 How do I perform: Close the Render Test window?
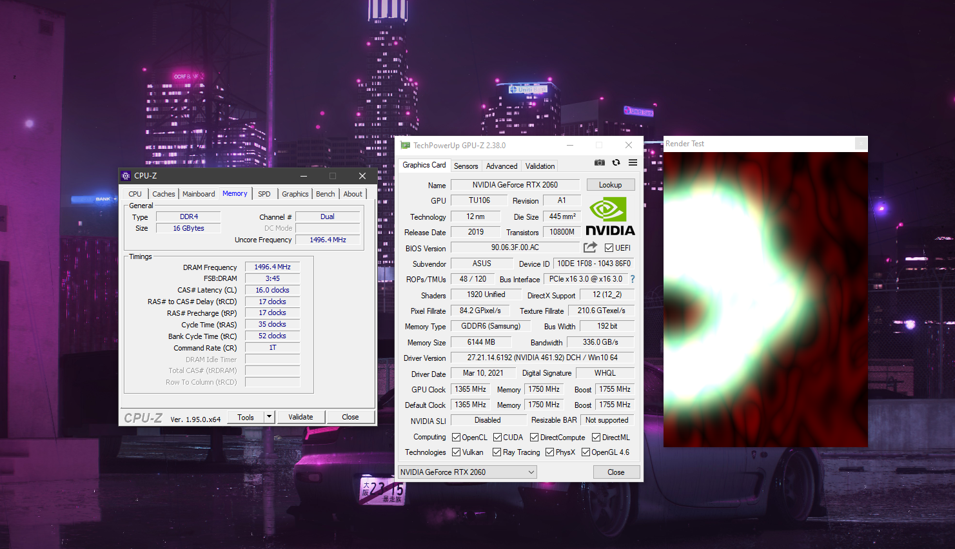[x=861, y=144]
